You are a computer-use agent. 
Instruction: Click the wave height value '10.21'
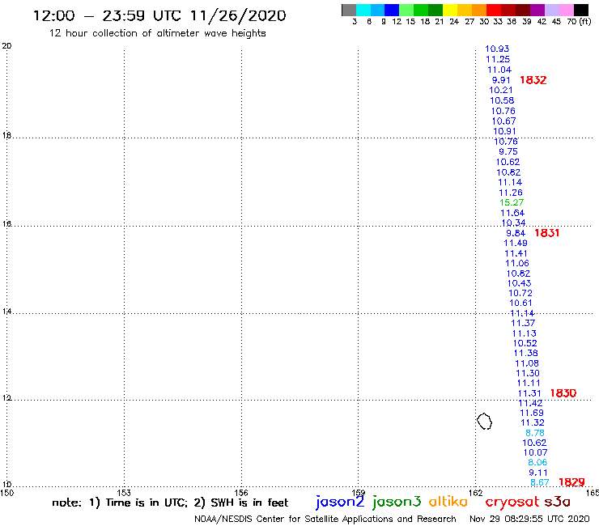pos(501,90)
